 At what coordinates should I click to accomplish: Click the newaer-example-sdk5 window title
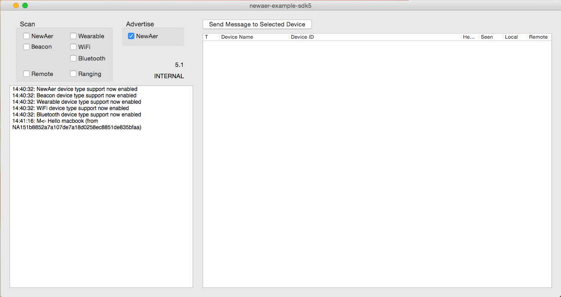(x=280, y=5)
